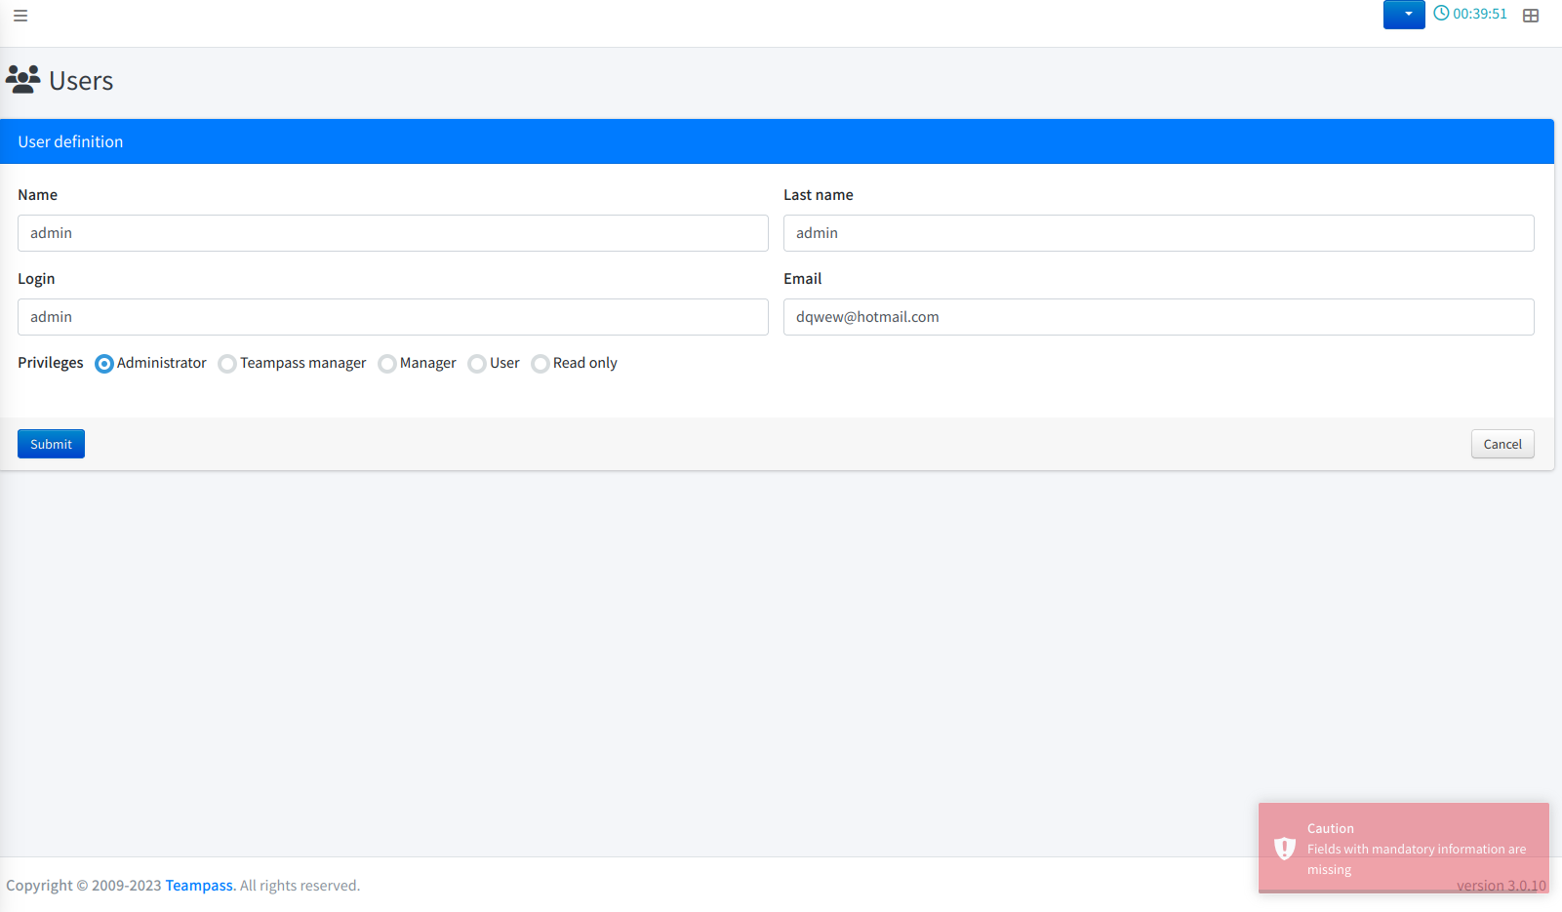The width and height of the screenshot is (1562, 912).
Task: Click inside the Email field
Action: (x=1158, y=317)
